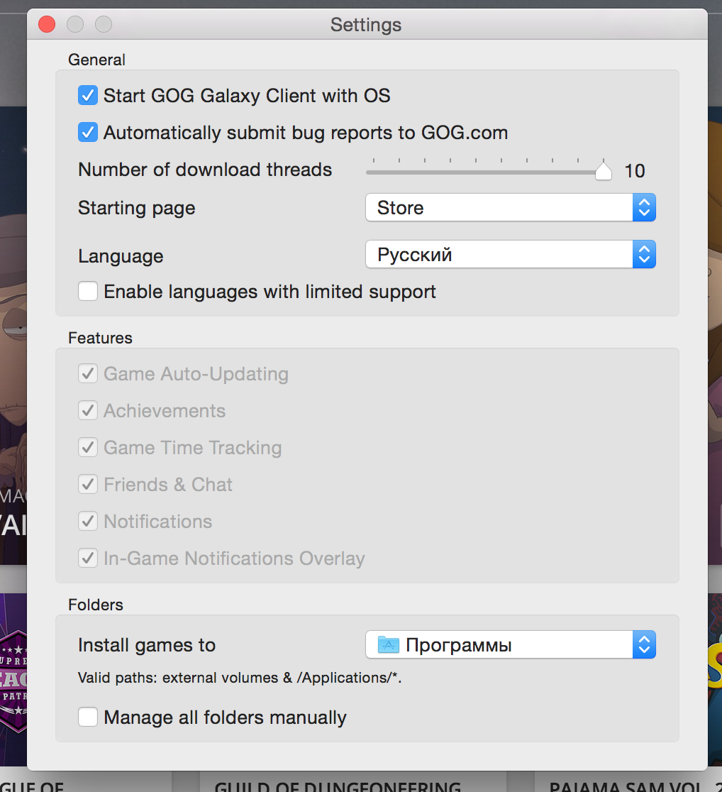Screen dimensions: 722x792
Task: Click the Install games to label
Action: 147,645
